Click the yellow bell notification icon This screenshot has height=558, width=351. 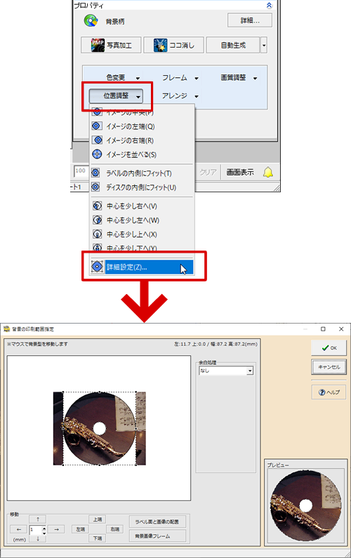click(x=267, y=173)
